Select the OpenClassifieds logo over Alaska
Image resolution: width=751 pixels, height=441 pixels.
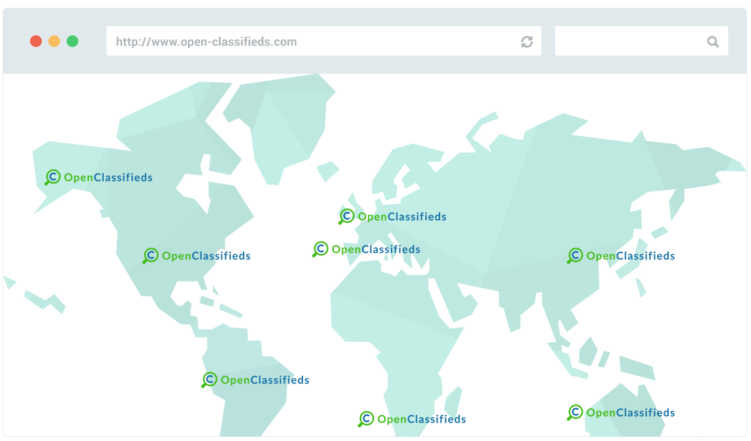pos(99,177)
